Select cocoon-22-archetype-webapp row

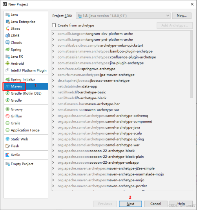(x=122, y=163)
